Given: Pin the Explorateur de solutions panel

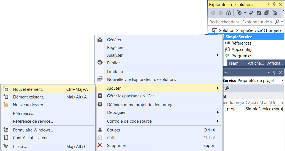Looking at the screenshot, I should tap(274, 4).
